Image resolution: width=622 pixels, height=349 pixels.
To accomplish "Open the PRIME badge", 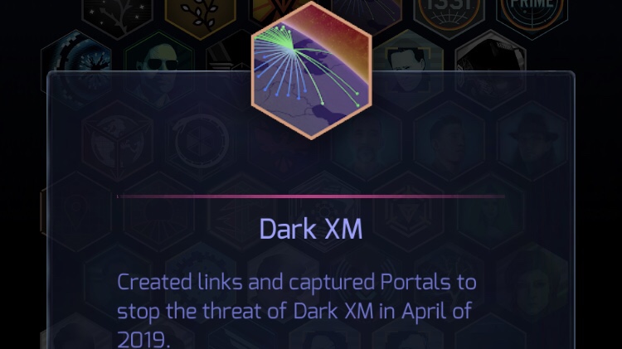I will (x=532, y=14).
